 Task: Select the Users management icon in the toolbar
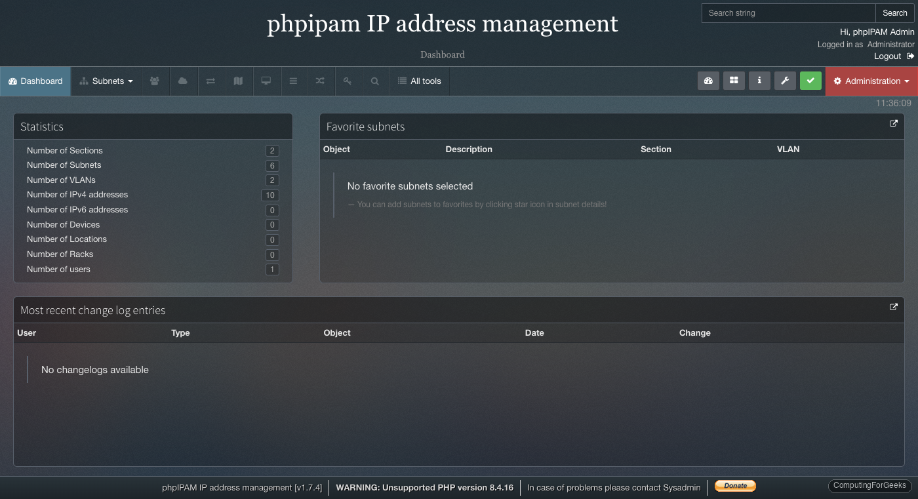pos(155,81)
